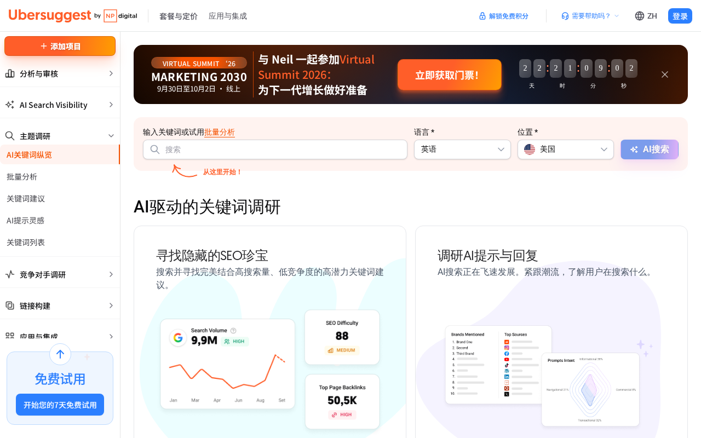Viewport: 701px width, 438px height.
Task: Click the link building icon
Action: coord(10,306)
